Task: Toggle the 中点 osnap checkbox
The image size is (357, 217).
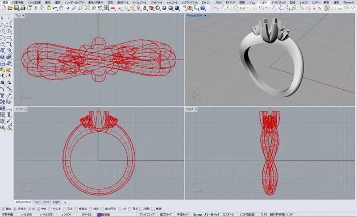Action: point(38,209)
